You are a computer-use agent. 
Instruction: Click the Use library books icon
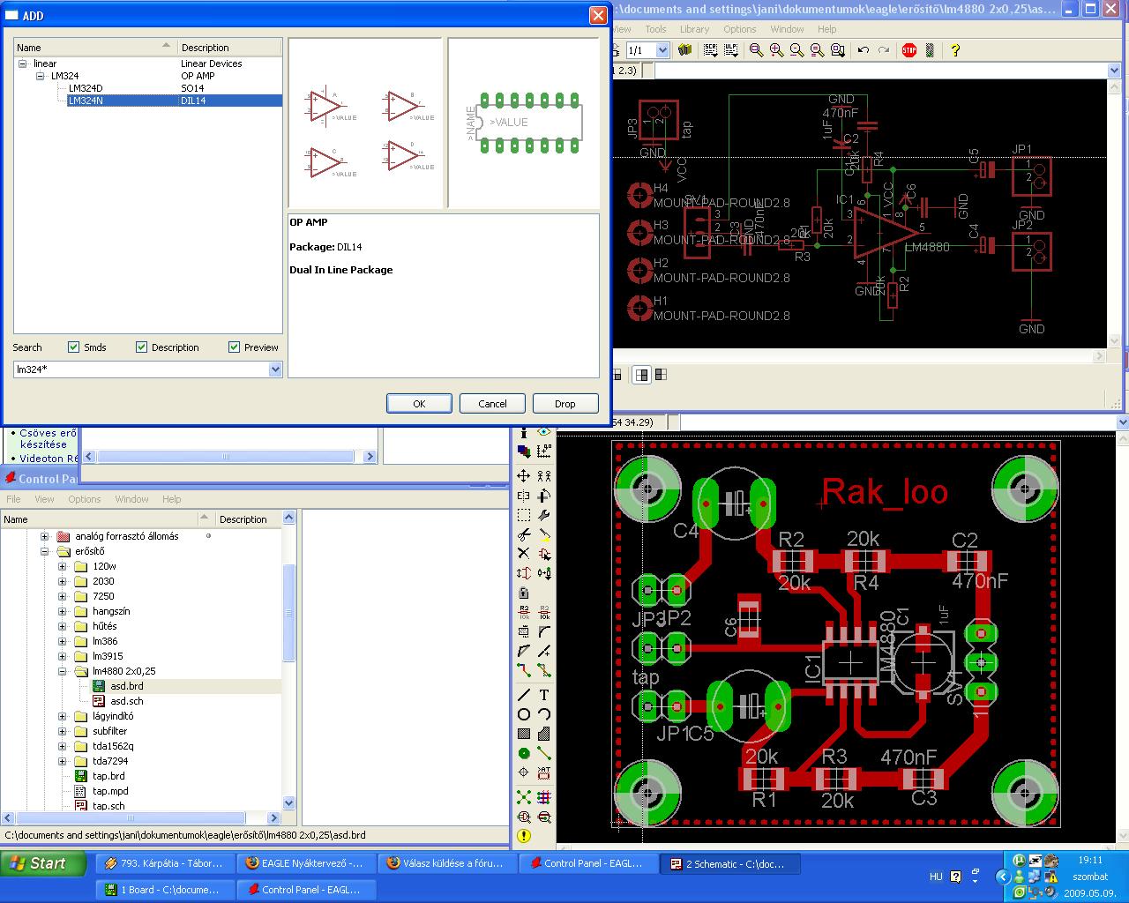tap(684, 50)
